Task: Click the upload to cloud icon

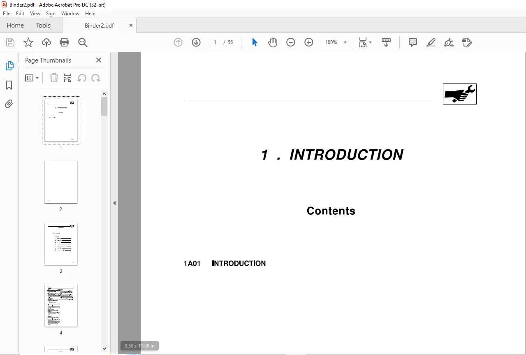Action: click(46, 42)
